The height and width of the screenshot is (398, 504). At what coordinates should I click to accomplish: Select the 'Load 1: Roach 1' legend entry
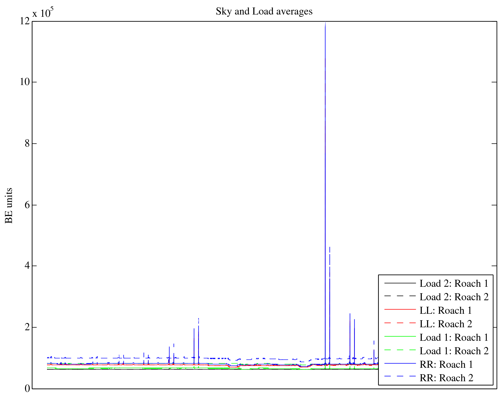point(454,337)
